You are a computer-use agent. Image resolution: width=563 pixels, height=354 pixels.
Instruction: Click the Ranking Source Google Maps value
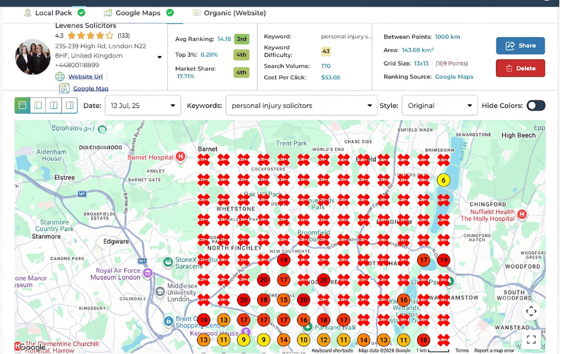click(454, 77)
